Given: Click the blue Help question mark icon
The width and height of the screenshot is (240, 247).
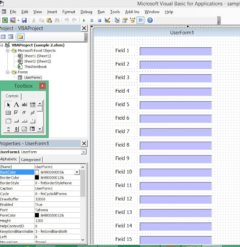Looking at the screenshot, I should [x=150, y=20].
